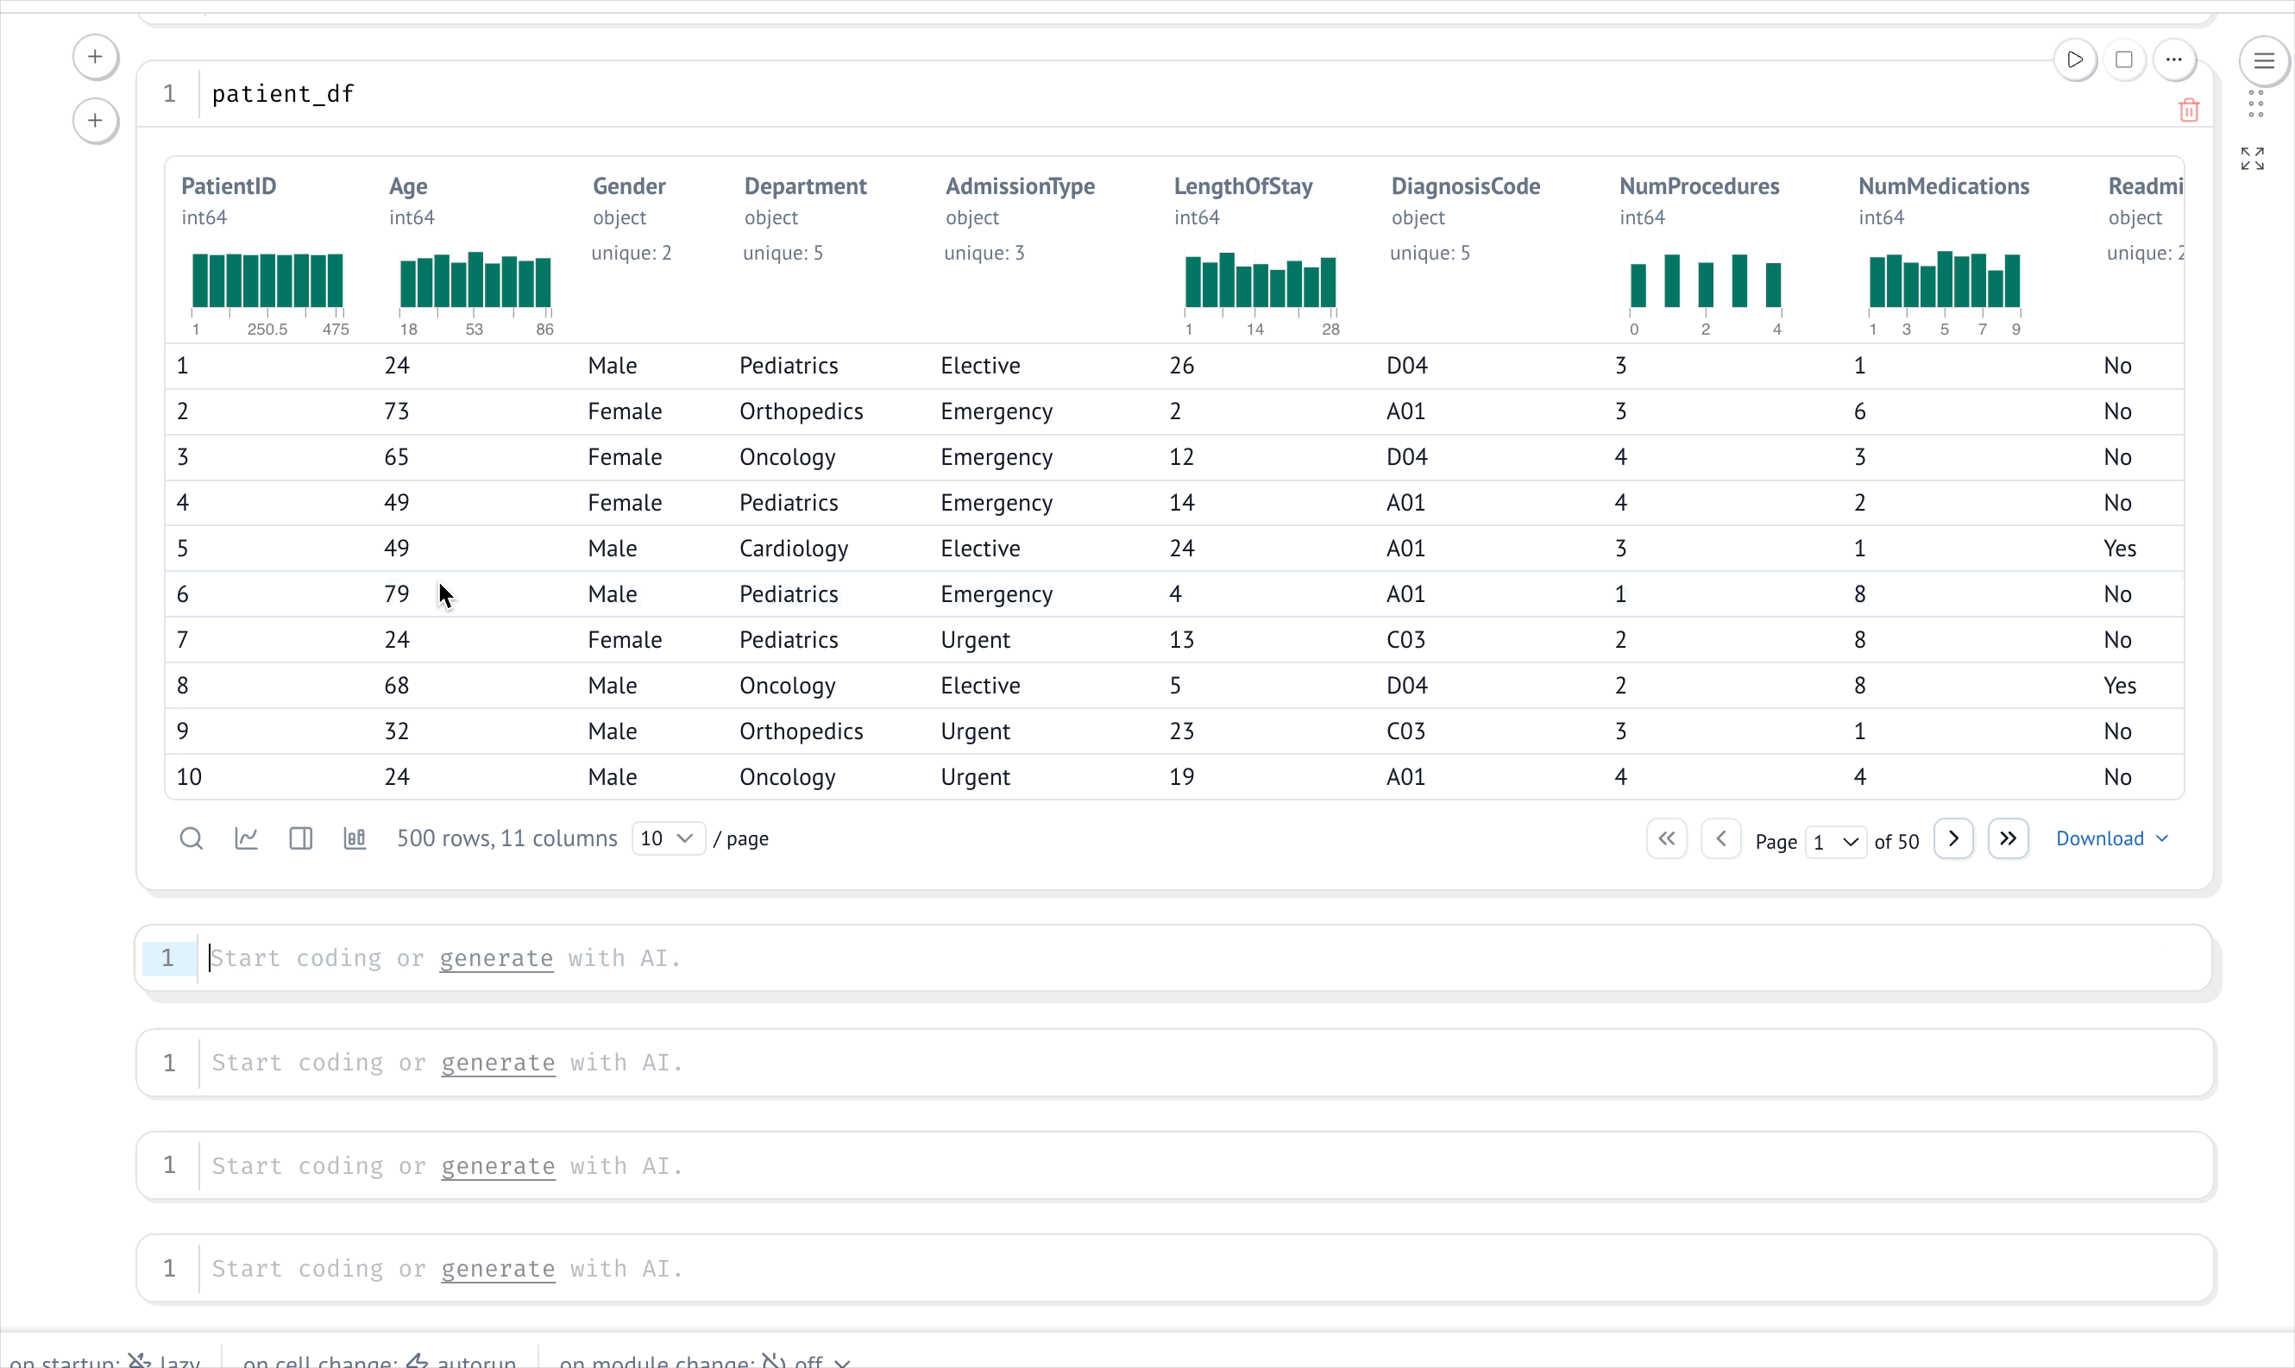Viewport: 2295px width, 1368px height.
Task: Jump to the last table page
Action: pos(2008,839)
